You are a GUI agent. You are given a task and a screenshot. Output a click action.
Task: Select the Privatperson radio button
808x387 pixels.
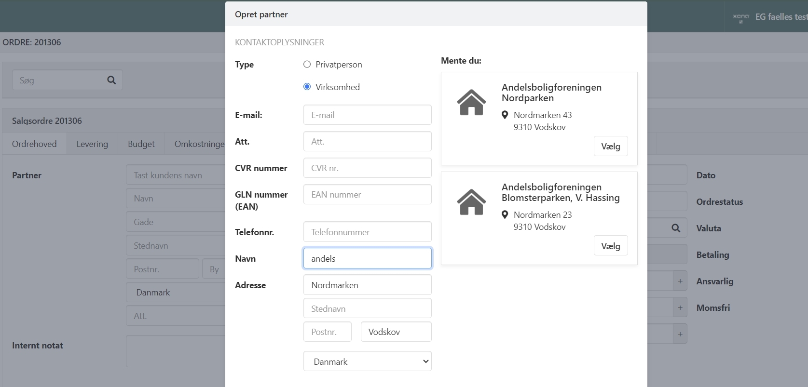point(307,65)
